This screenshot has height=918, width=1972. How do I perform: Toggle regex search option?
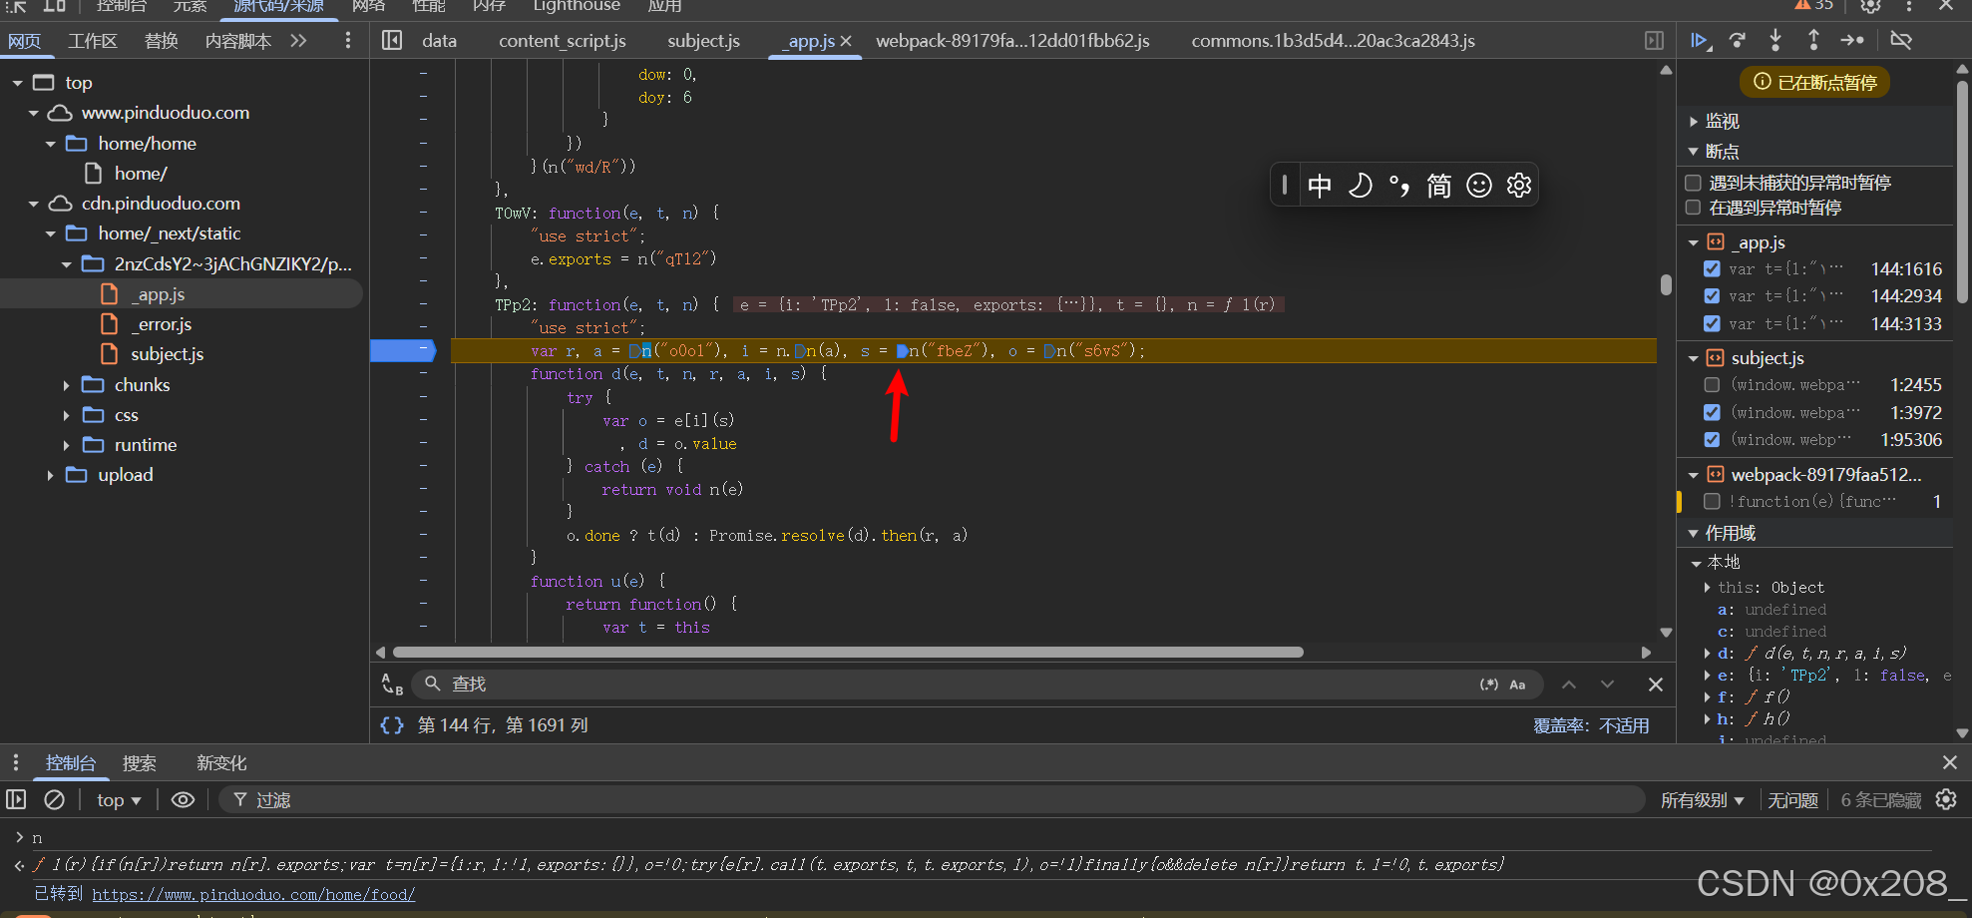1489,685
